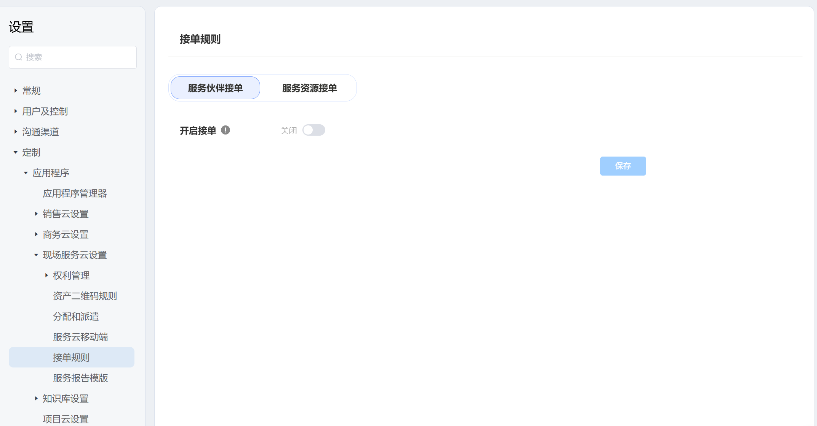
Task: Collapse 现场服务云设置 node
Action: [x=36, y=255]
